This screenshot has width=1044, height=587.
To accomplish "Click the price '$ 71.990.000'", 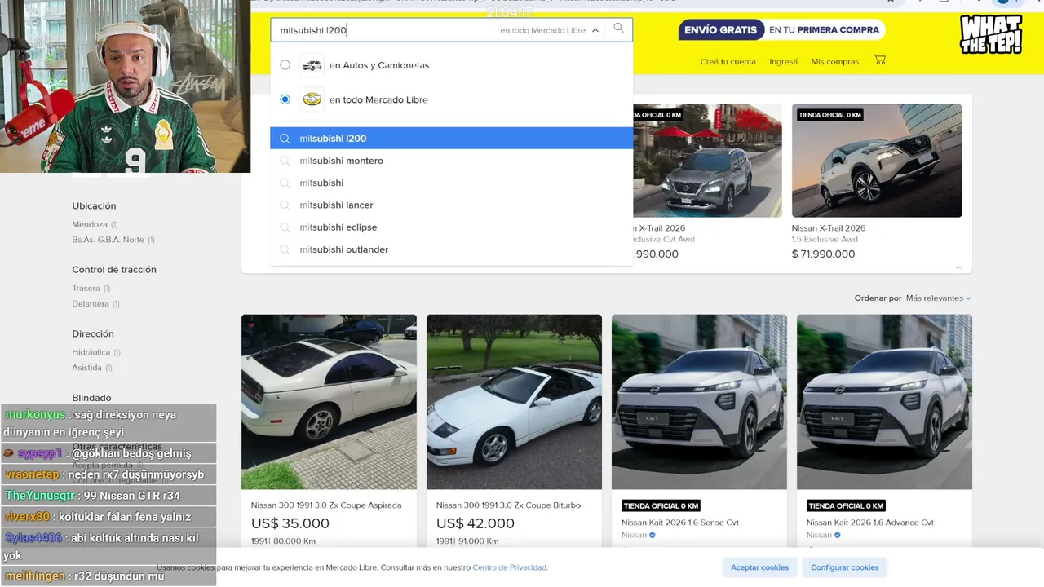I will pyautogui.click(x=824, y=254).
